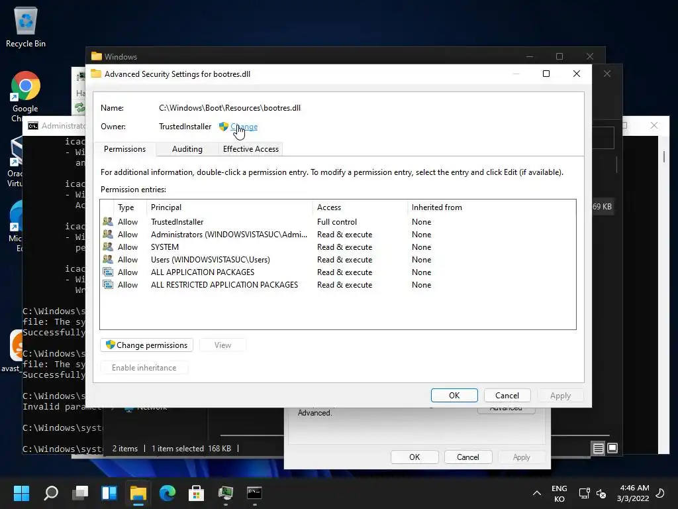Launch Microsoft Edge from the taskbar
This screenshot has height=509, width=678.
[x=168, y=492]
